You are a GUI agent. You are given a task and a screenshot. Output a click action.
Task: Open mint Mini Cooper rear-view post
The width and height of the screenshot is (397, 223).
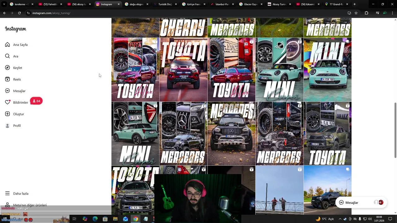(135, 133)
